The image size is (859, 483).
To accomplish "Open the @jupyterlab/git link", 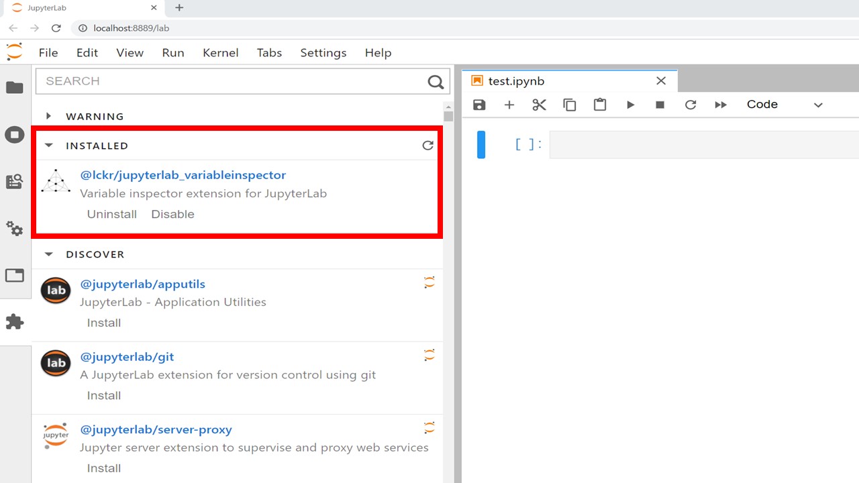I will pyautogui.click(x=127, y=357).
